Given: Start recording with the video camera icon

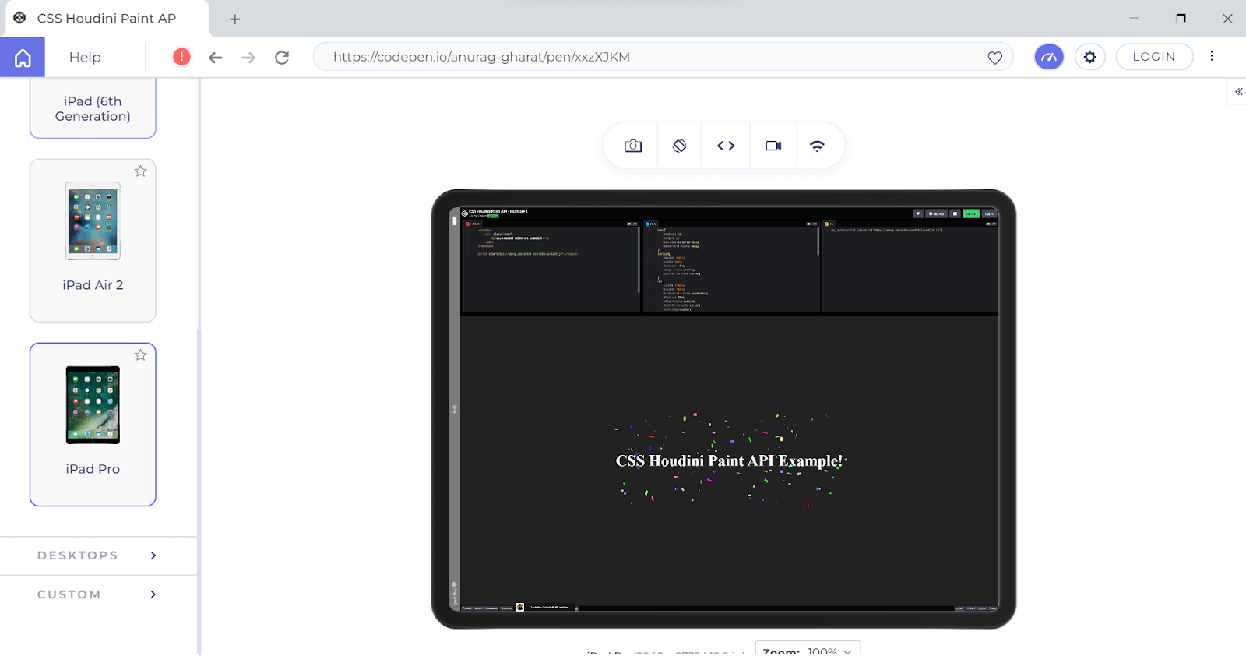Looking at the screenshot, I should (773, 146).
